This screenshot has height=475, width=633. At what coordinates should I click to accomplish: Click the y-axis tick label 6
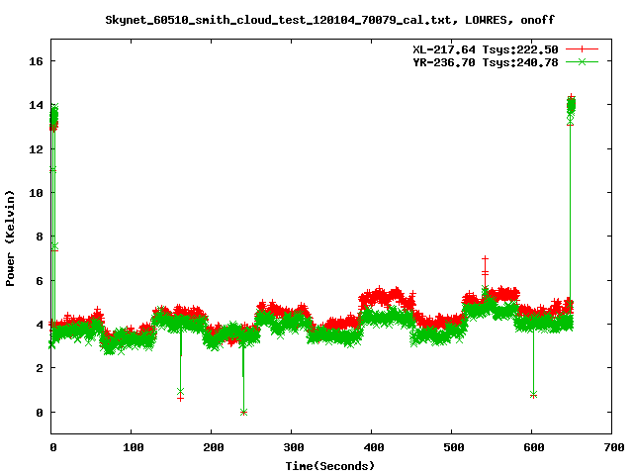coord(40,281)
